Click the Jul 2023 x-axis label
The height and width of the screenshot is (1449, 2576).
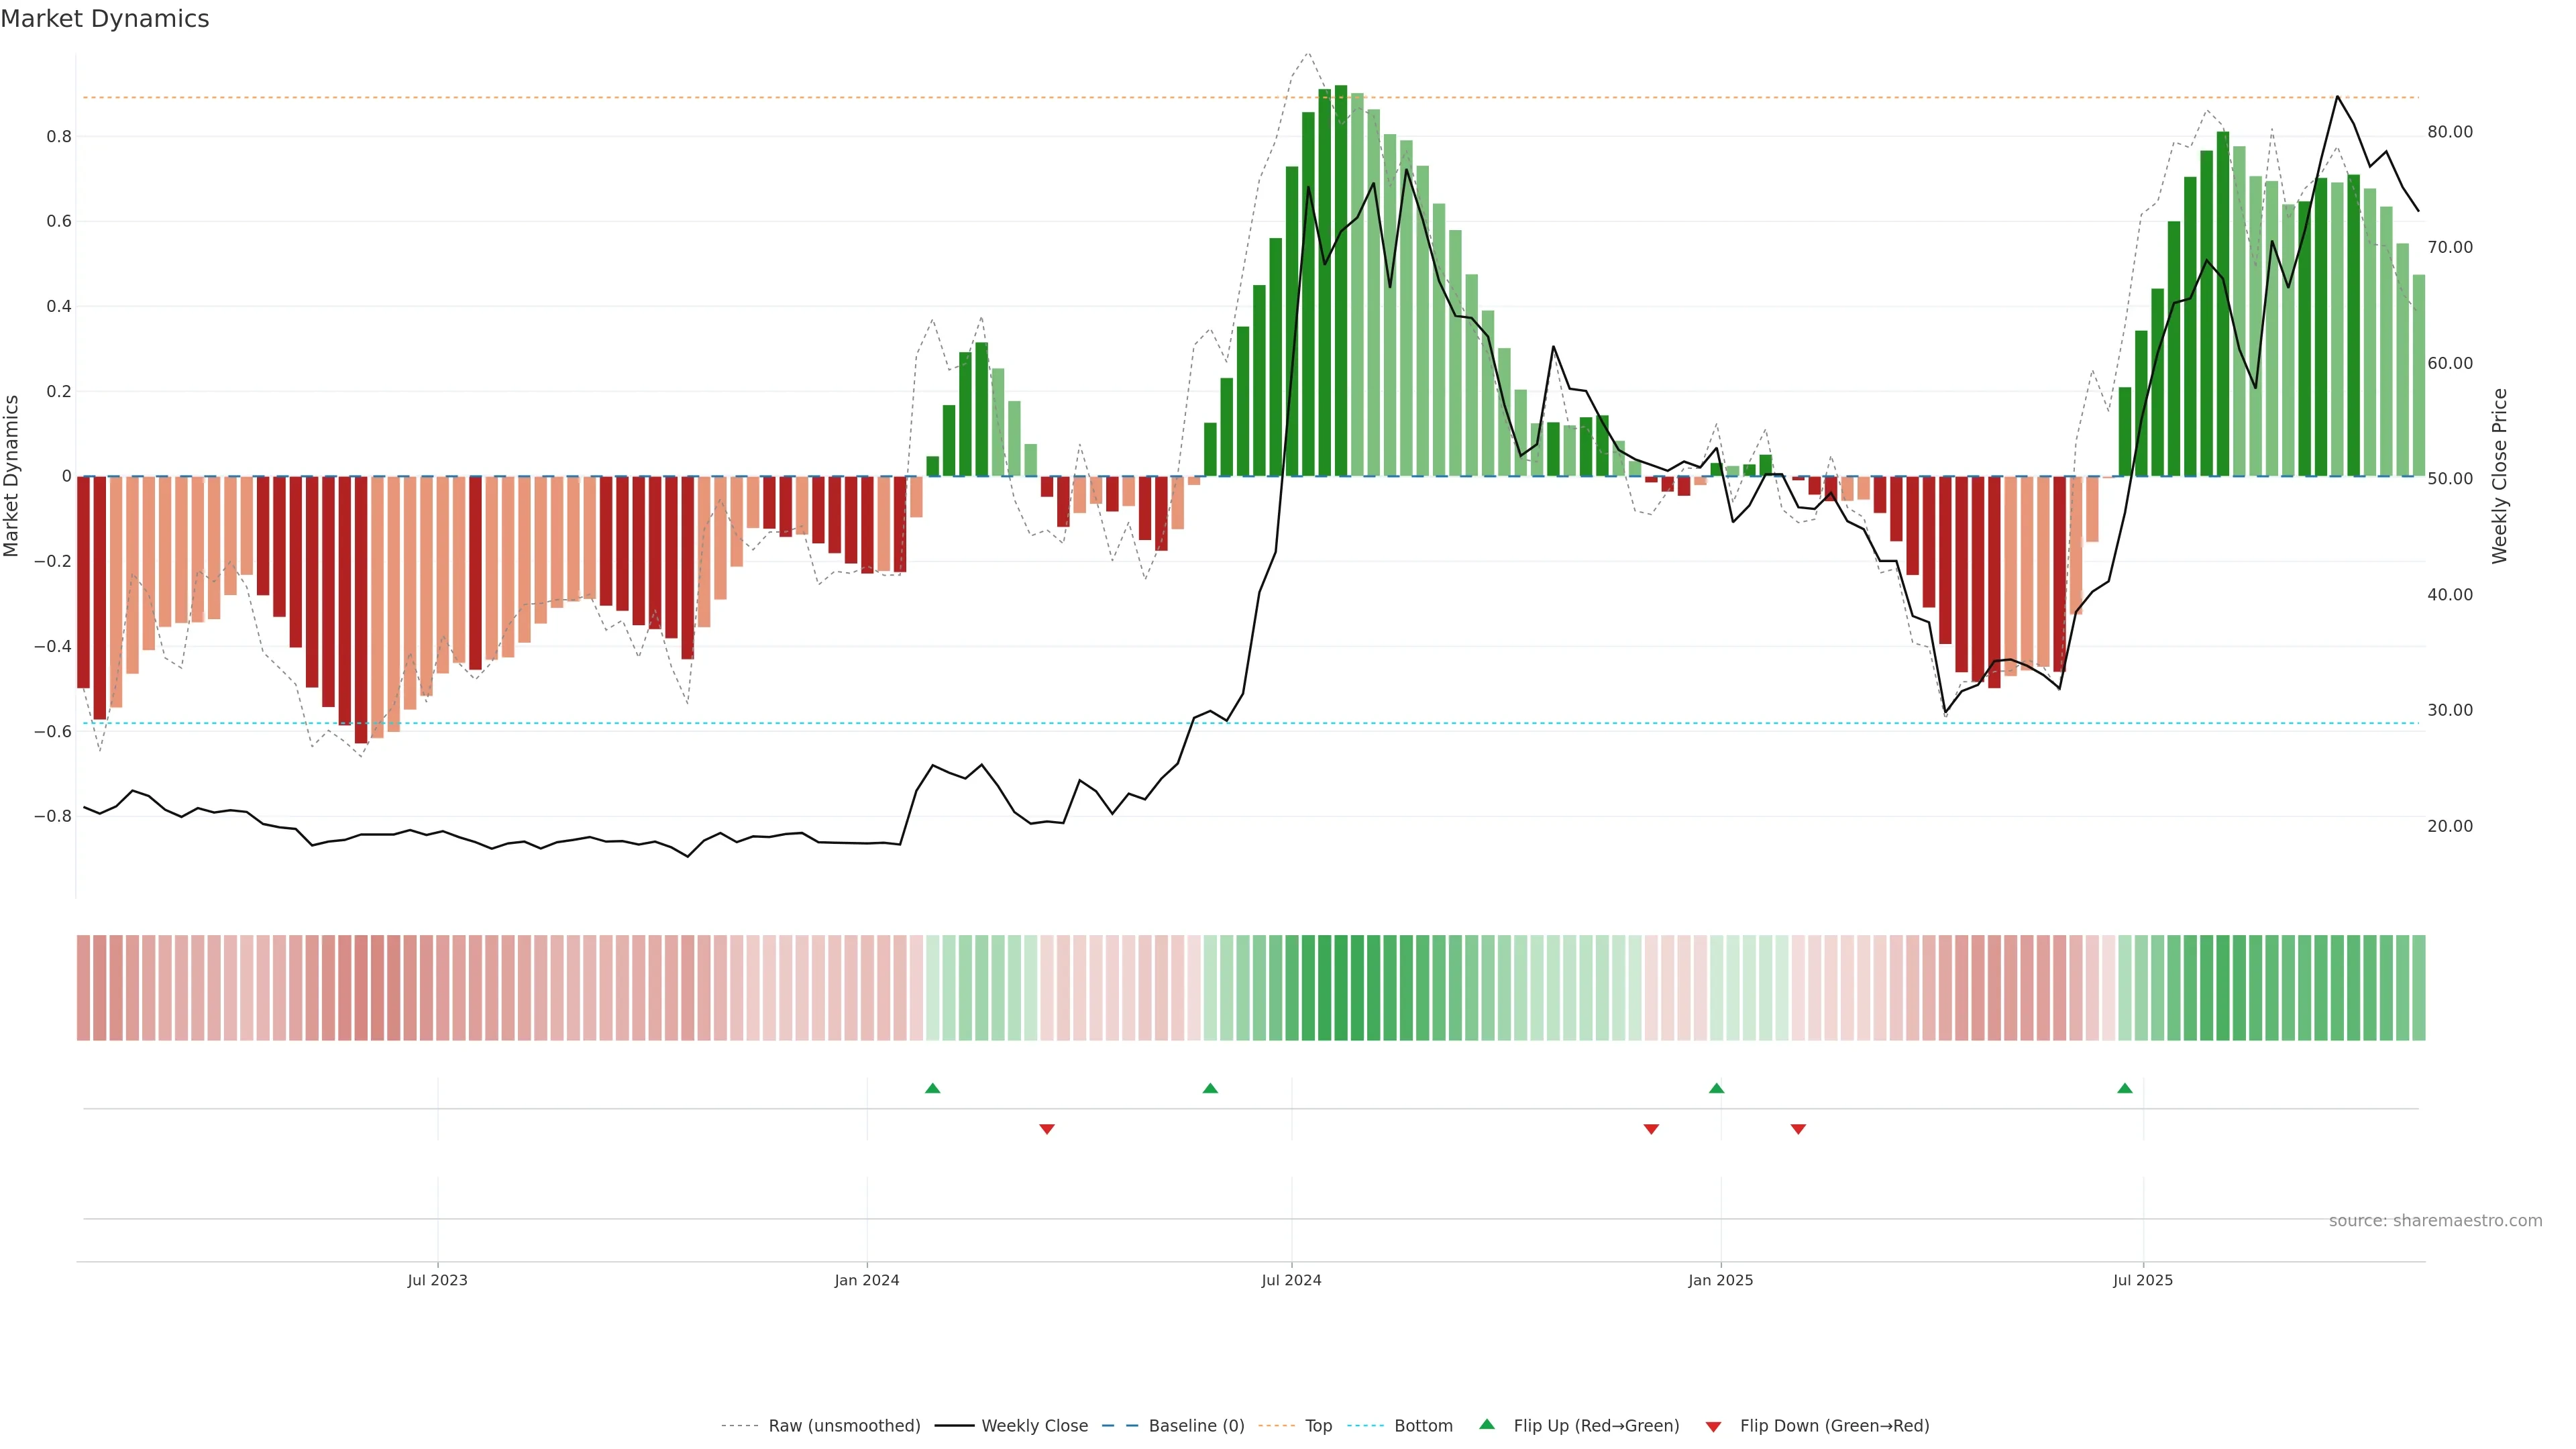(x=437, y=1280)
